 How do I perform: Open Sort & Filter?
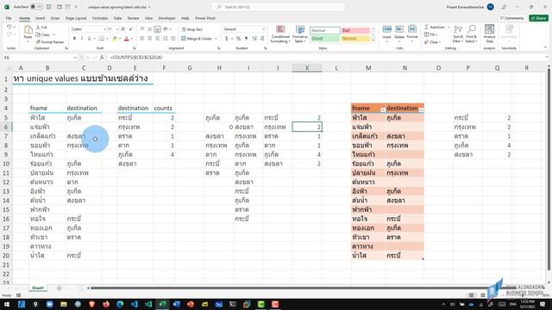[x=458, y=34]
